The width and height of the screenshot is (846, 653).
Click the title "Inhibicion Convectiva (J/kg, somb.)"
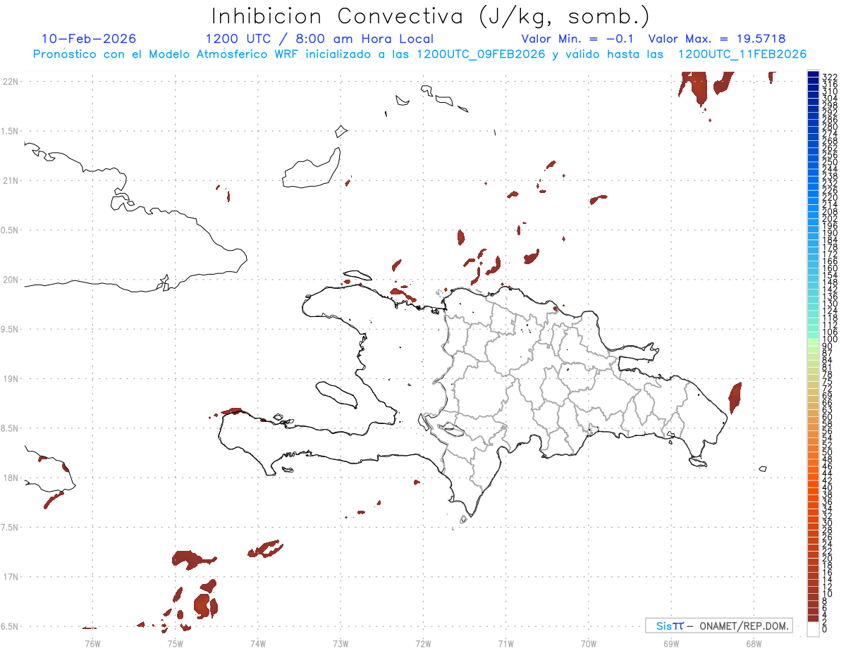pyautogui.click(x=431, y=17)
